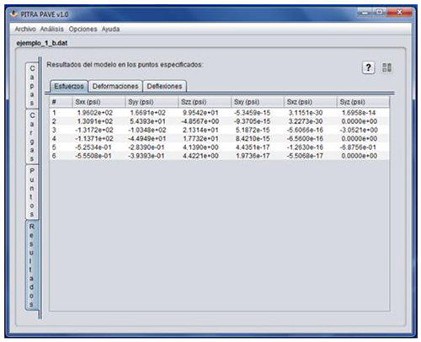
Task: Select the vertical Resultados side tab
Action: click(x=32, y=265)
